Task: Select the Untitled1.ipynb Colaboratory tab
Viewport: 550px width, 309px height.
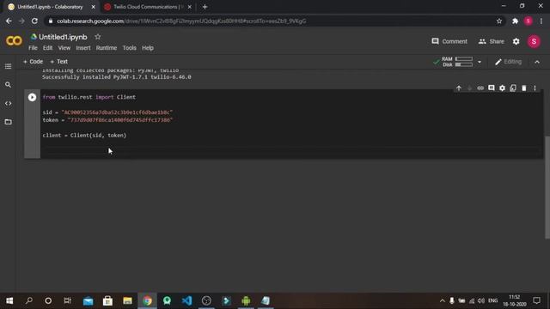Action: tap(50, 7)
